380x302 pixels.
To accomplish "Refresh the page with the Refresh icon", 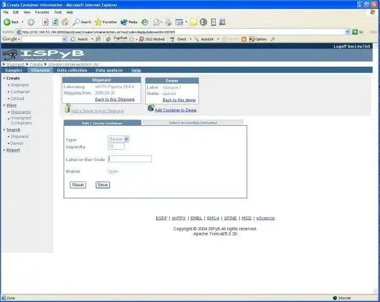I will pos(55,22).
